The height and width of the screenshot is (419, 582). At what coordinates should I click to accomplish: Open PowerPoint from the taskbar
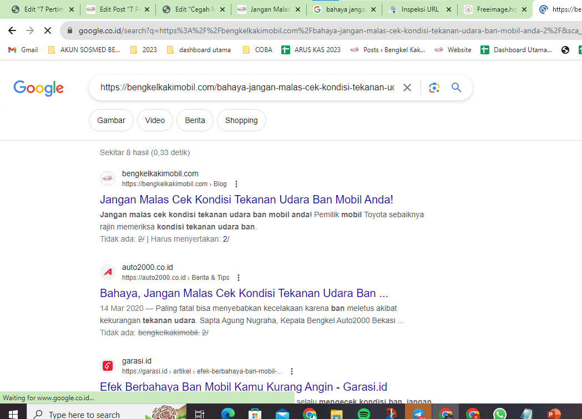pyautogui.click(x=554, y=414)
